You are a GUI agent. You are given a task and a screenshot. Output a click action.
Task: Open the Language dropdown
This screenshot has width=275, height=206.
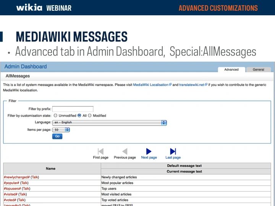coord(110,122)
